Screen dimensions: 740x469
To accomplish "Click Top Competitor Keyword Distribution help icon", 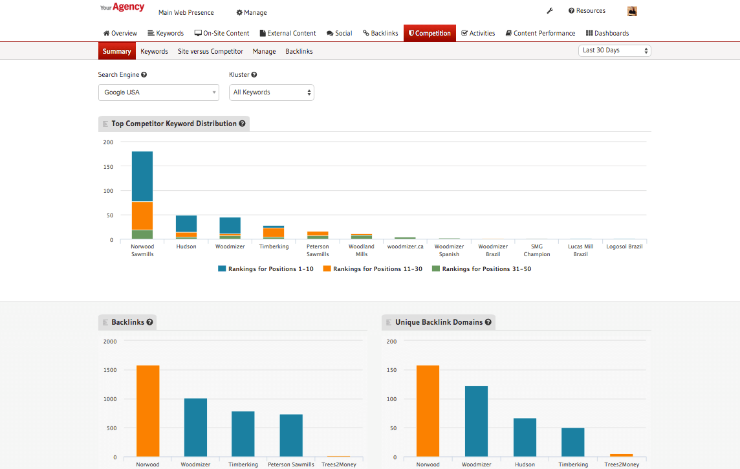I will coord(242,124).
